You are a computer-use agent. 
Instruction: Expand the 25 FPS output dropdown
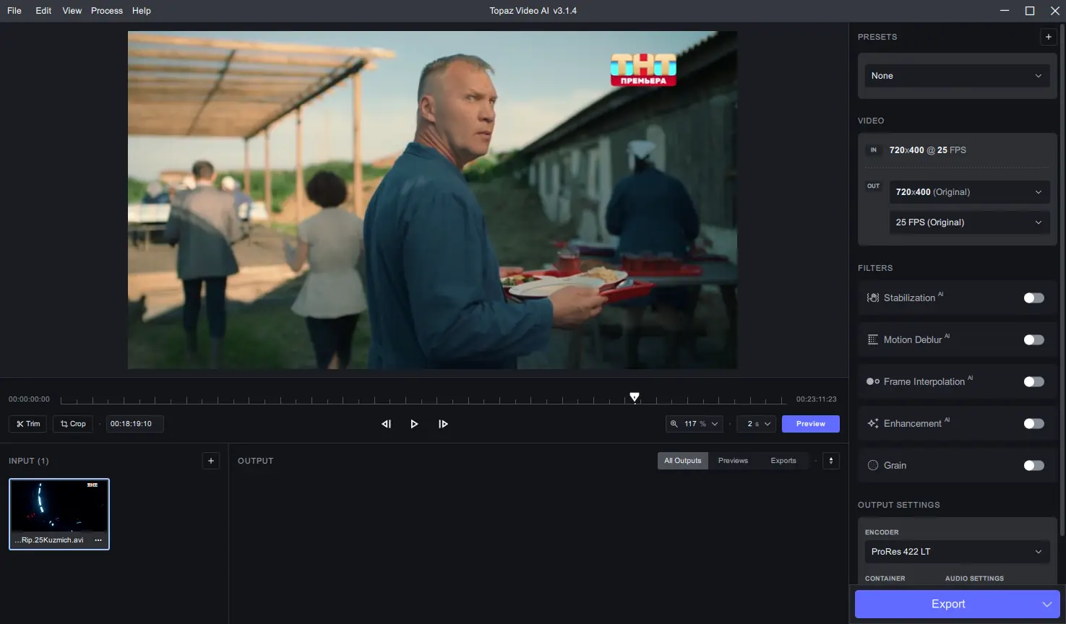click(x=969, y=222)
